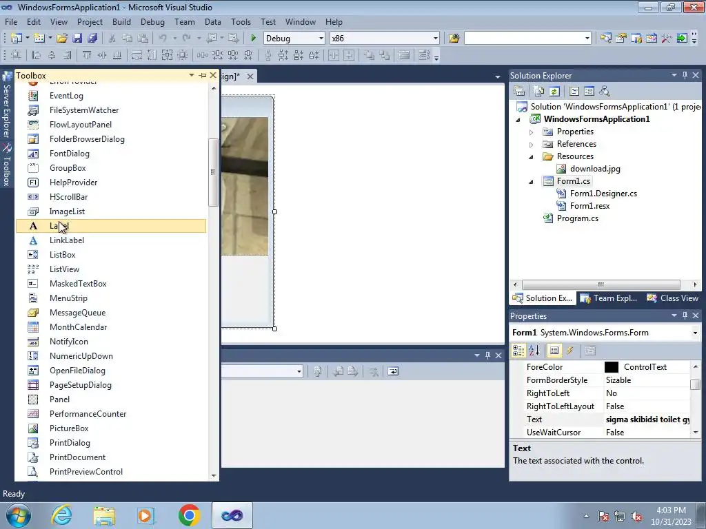Click the Text property value field
The image size is (706, 529).
point(647,419)
